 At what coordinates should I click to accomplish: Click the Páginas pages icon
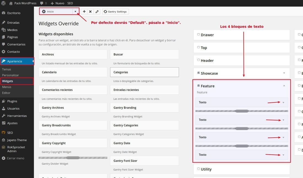pyautogui.click(x=4, y=37)
